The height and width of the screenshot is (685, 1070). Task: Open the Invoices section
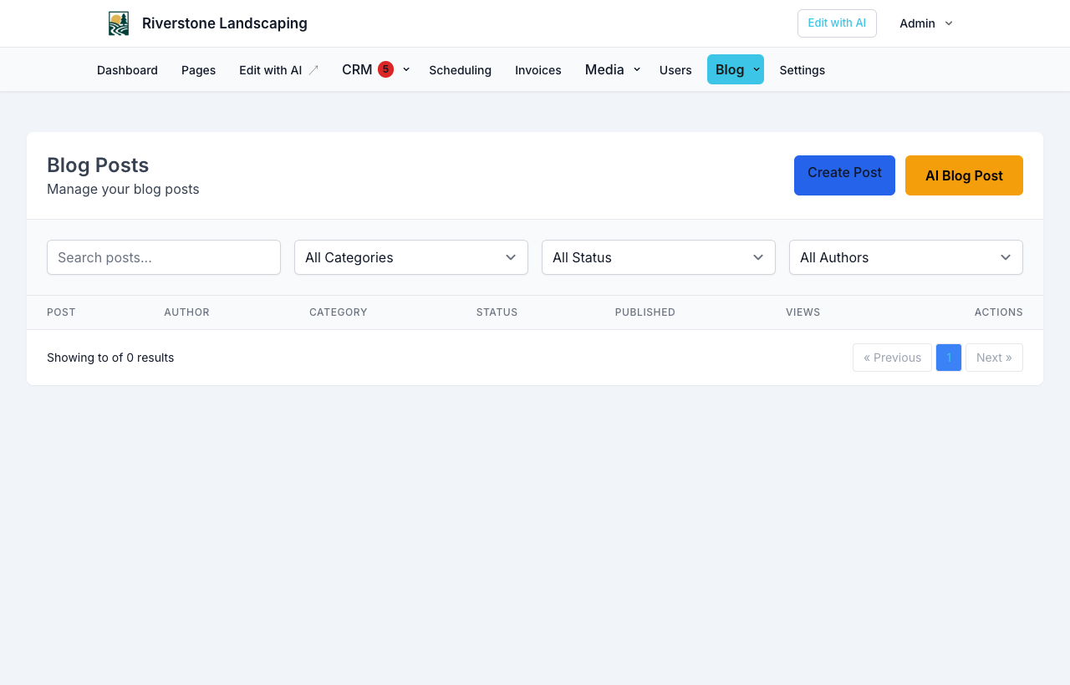click(538, 70)
